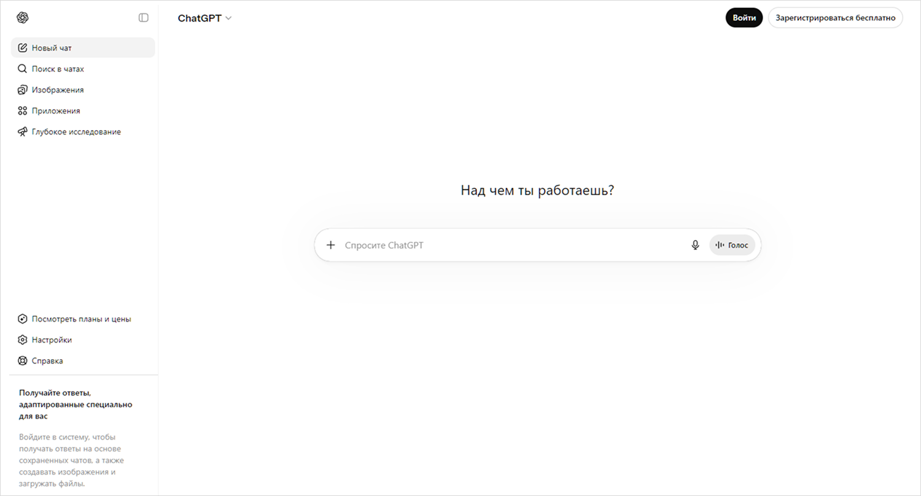
Task: Open Настройки
Action: tap(83, 339)
